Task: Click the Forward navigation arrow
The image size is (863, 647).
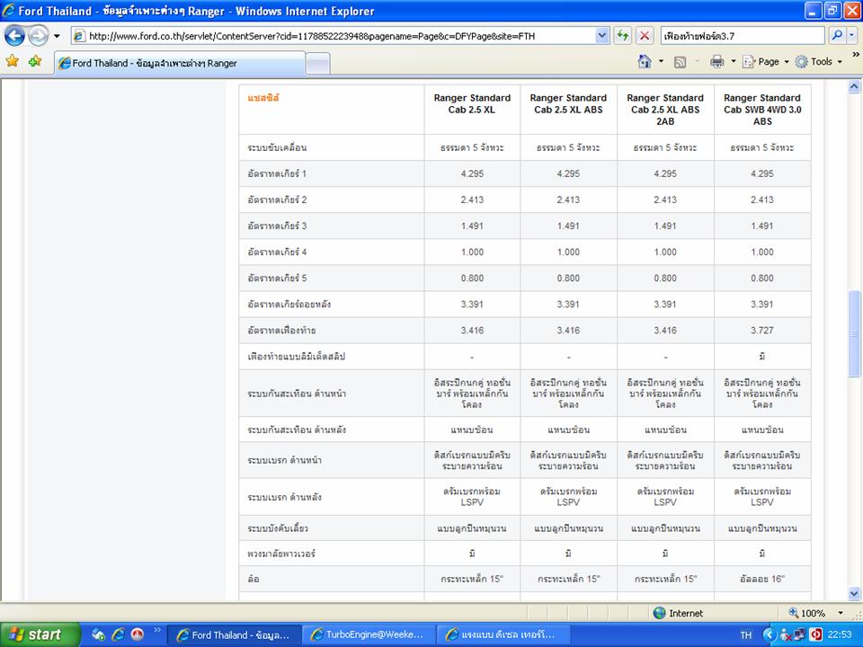Action: tap(38, 36)
